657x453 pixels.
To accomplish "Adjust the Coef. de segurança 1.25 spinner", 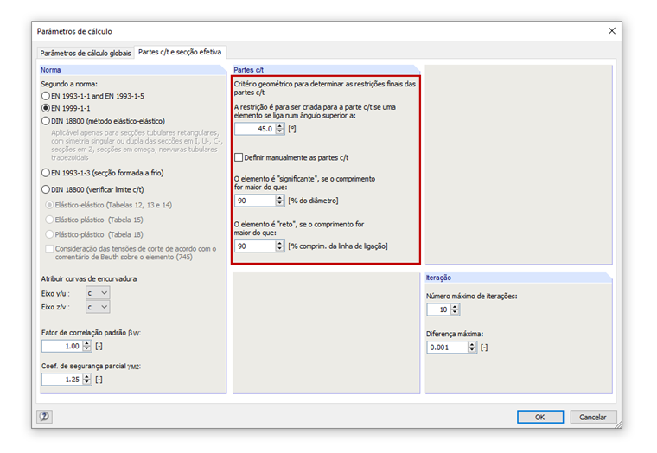I will (86, 380).
